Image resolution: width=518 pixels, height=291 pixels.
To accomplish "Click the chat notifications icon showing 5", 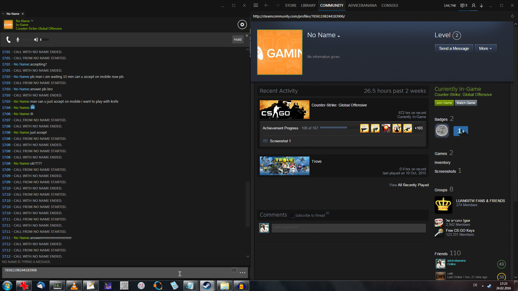I will tap(464, 5).
